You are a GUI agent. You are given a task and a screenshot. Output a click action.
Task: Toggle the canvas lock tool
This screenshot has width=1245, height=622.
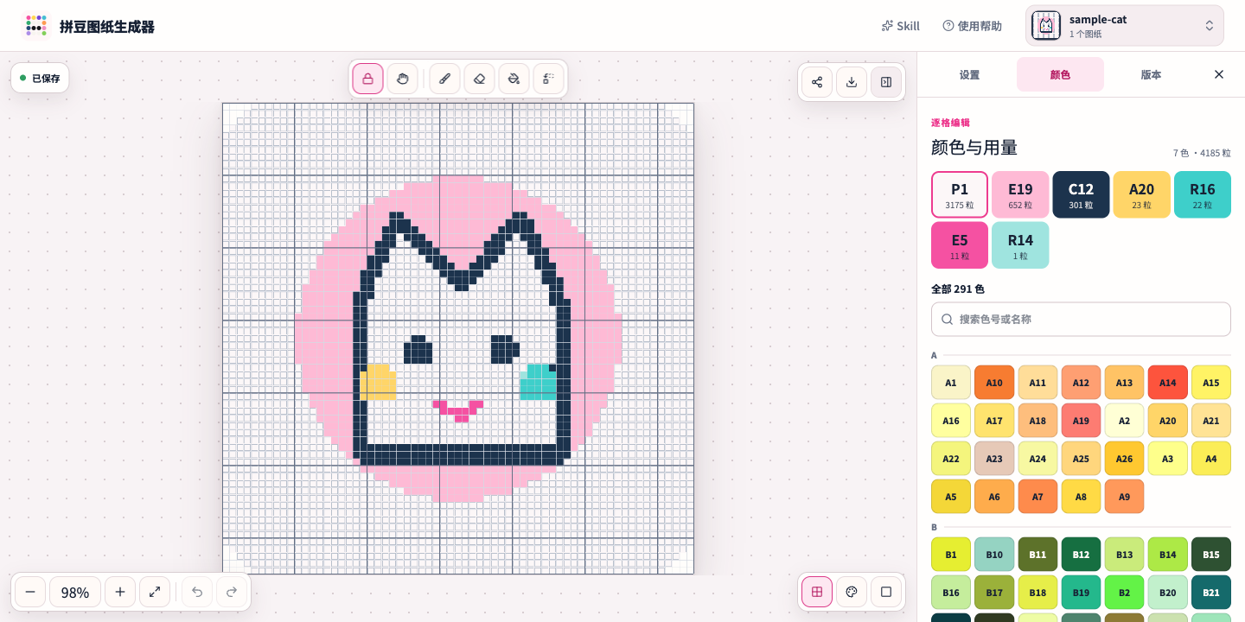pyautogui.click(x=367, y=79)
